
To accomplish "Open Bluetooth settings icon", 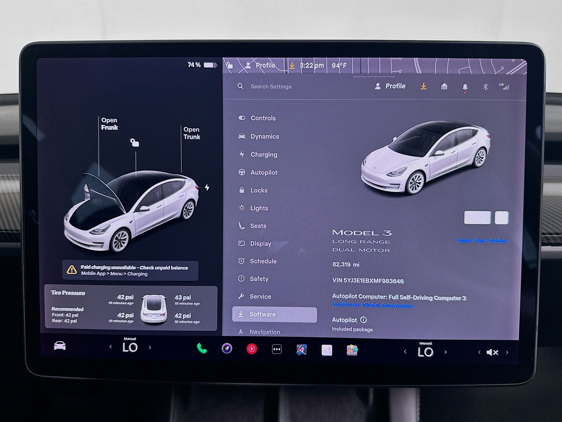I will coord(485,87).
